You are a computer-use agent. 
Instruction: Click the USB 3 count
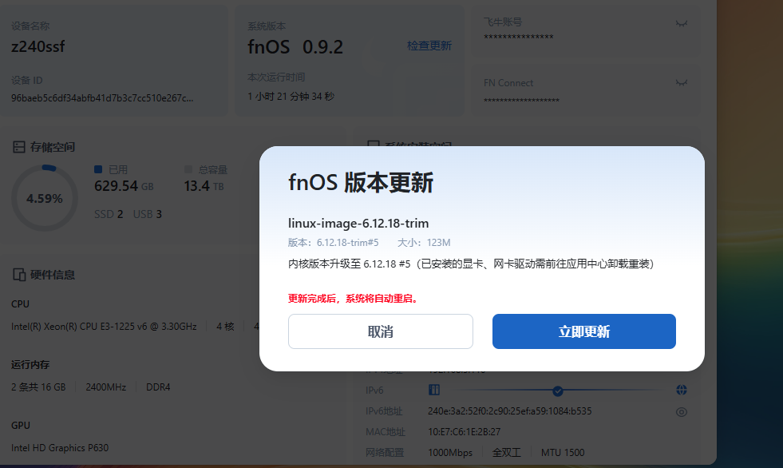click(x=148, y=214)
